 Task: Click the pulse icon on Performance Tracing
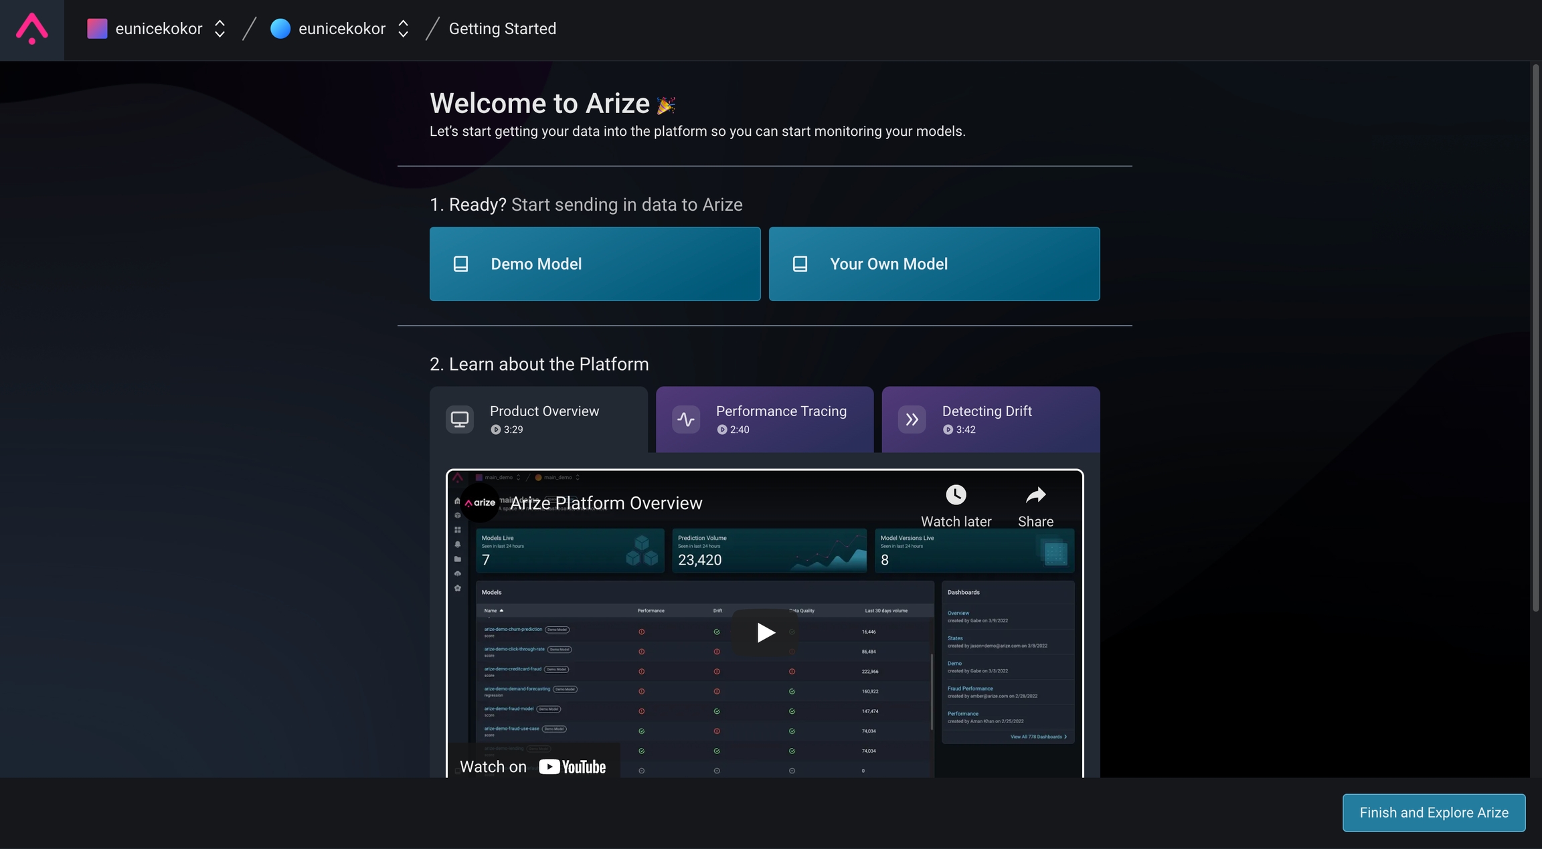tap(686, 419)
